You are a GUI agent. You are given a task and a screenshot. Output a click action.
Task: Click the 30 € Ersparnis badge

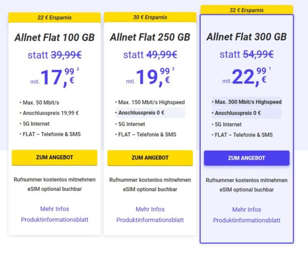point(150,17)
